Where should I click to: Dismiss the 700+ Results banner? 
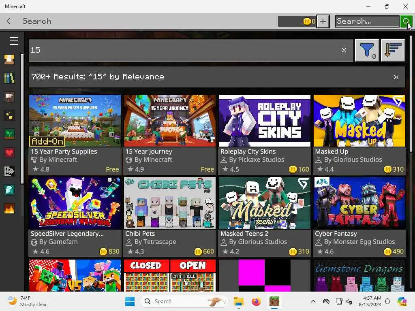point(396,77)
